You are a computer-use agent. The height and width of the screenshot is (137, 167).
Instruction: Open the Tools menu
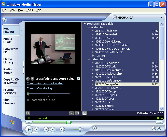30,10
